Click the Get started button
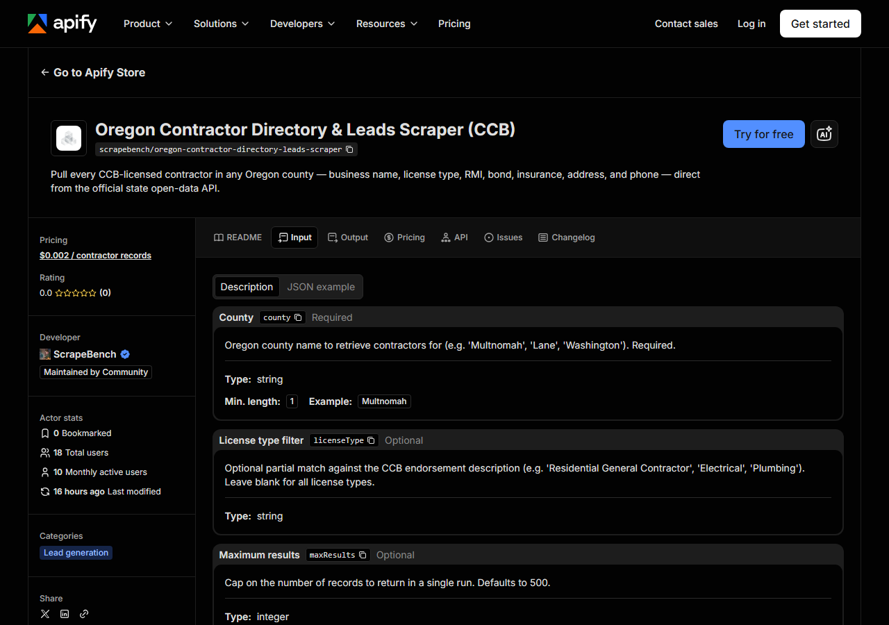 tap(820, 24)
